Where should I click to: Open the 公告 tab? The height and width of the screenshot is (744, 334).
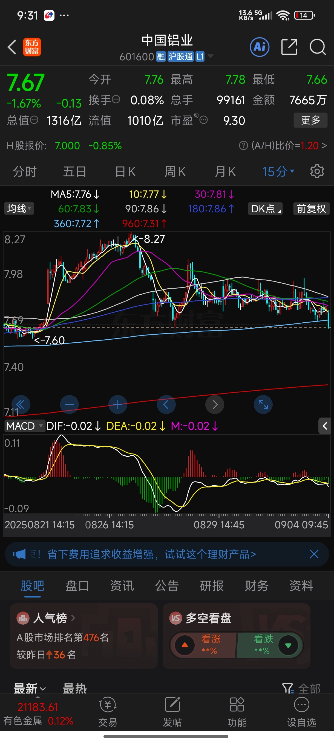point(167,586)
